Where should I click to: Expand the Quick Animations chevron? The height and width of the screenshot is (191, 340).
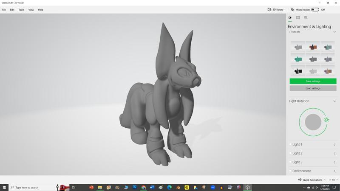tap(325, 180)
